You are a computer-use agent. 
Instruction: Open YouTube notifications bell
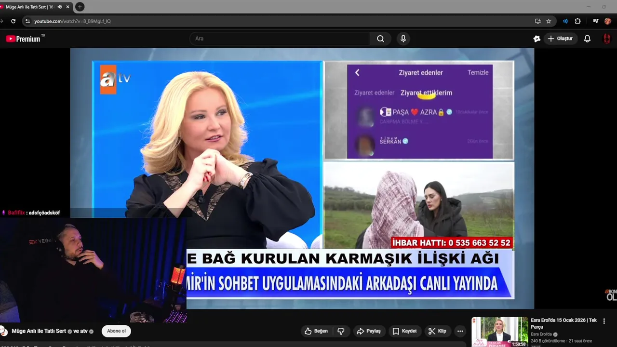coord(587,39)
